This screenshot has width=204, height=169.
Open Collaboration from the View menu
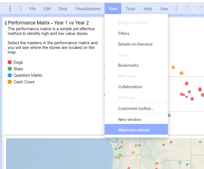pyautogui.click(x=130, y=87)
